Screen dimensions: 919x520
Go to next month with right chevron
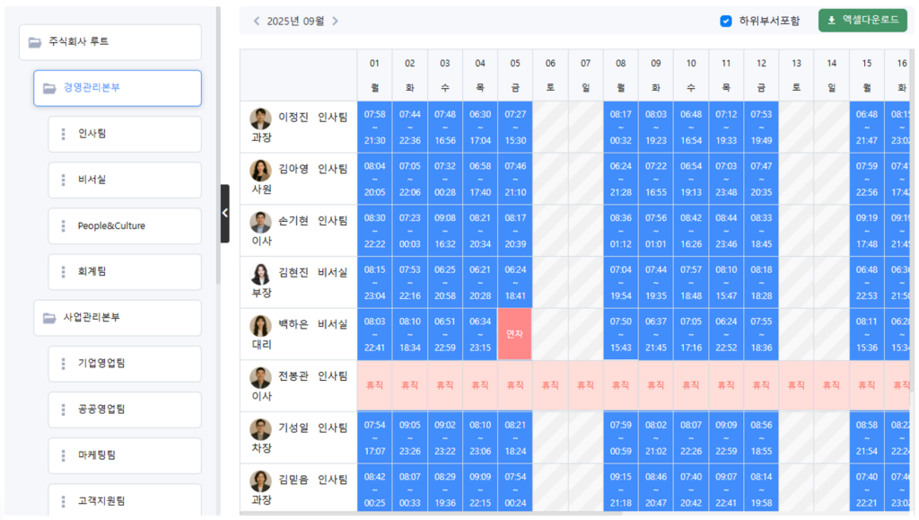tap(335, 21)
